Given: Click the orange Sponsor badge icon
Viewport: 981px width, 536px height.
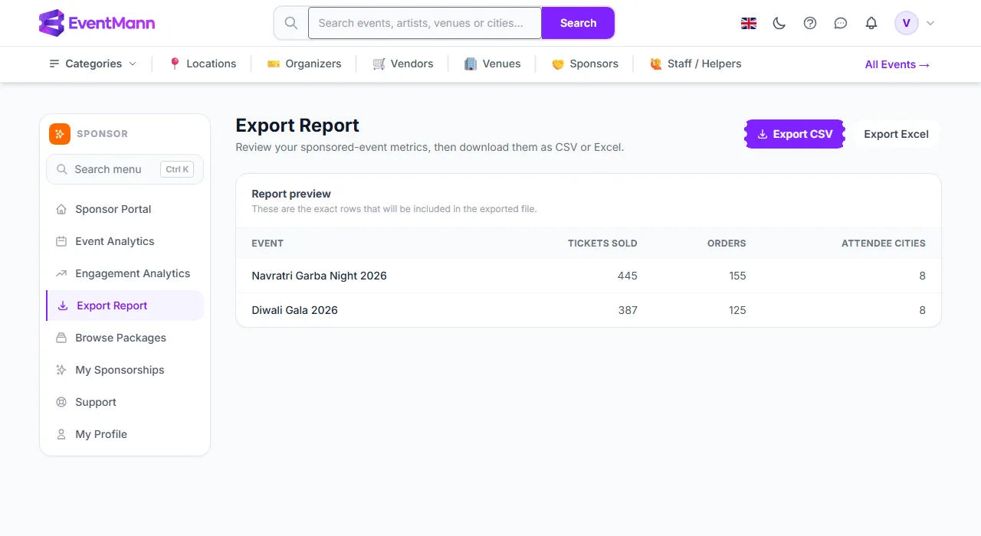Looking at the screenshot, I should (x=60, y=134).
